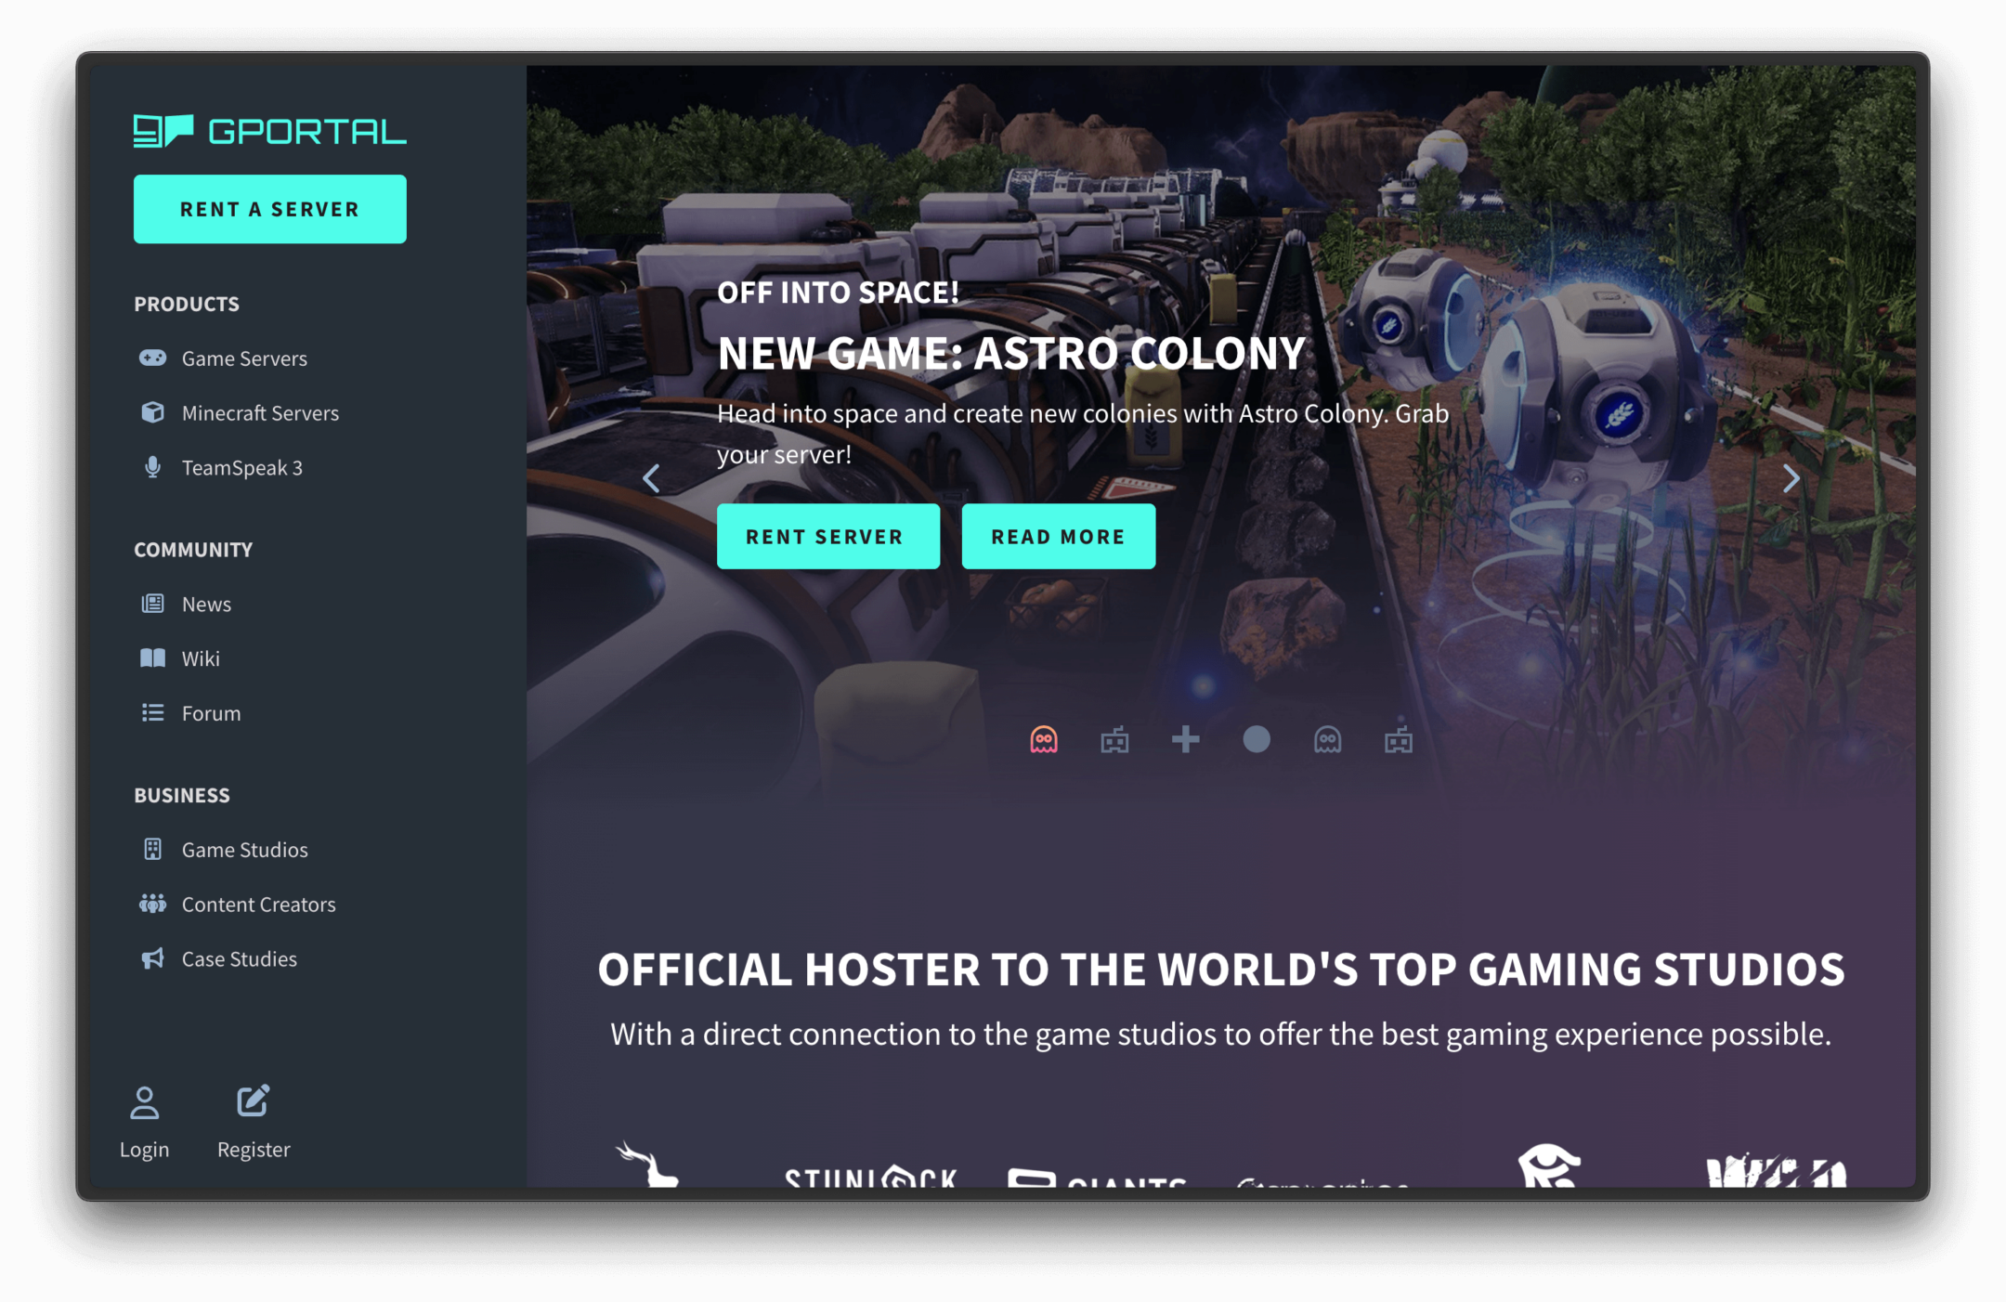Select the highlighted ghost slide indicator
2006x1302 pixels.
pyautogui.click(x=1044, y=740)
